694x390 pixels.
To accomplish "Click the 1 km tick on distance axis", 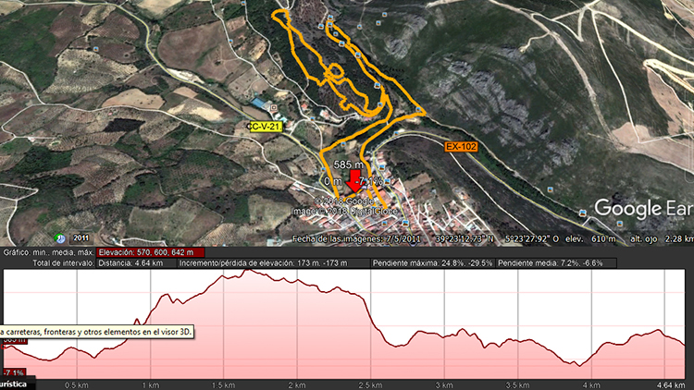I will (x=147, y=383).
